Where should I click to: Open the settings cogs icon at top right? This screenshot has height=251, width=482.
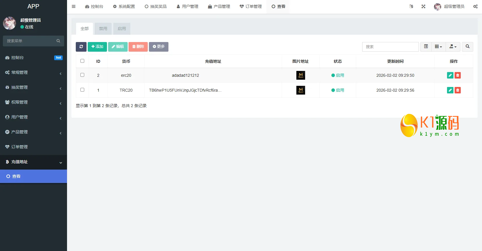tap(475, 6)
